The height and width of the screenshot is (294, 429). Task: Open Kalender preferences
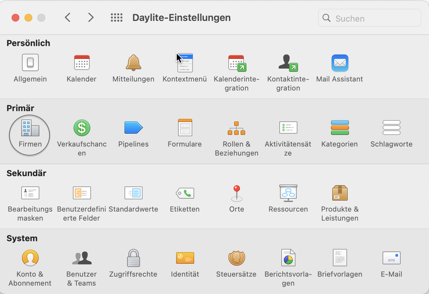82,62
